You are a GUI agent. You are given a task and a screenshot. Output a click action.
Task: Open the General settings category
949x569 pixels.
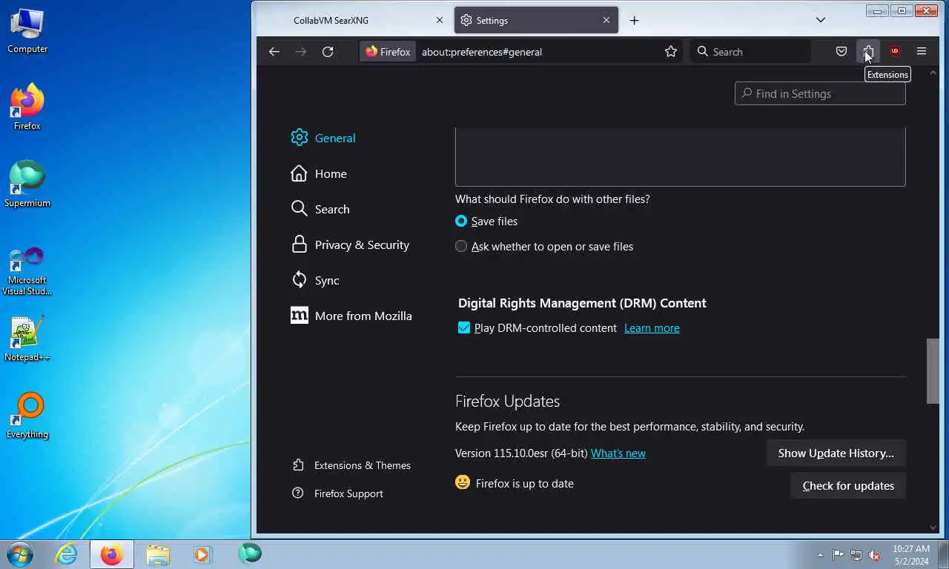coord(323,138)
